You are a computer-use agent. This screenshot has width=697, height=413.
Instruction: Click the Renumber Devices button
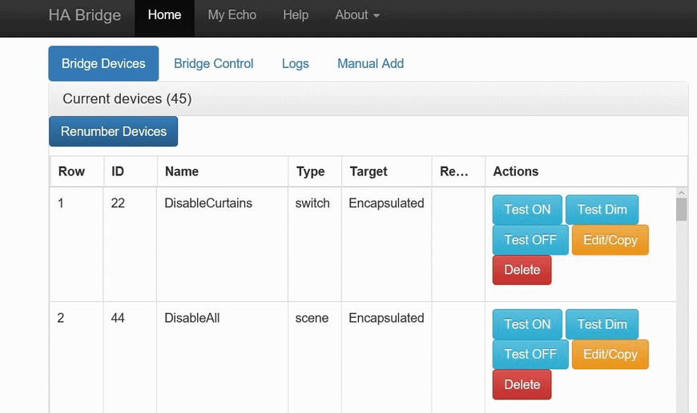click(x=113, y=131)
